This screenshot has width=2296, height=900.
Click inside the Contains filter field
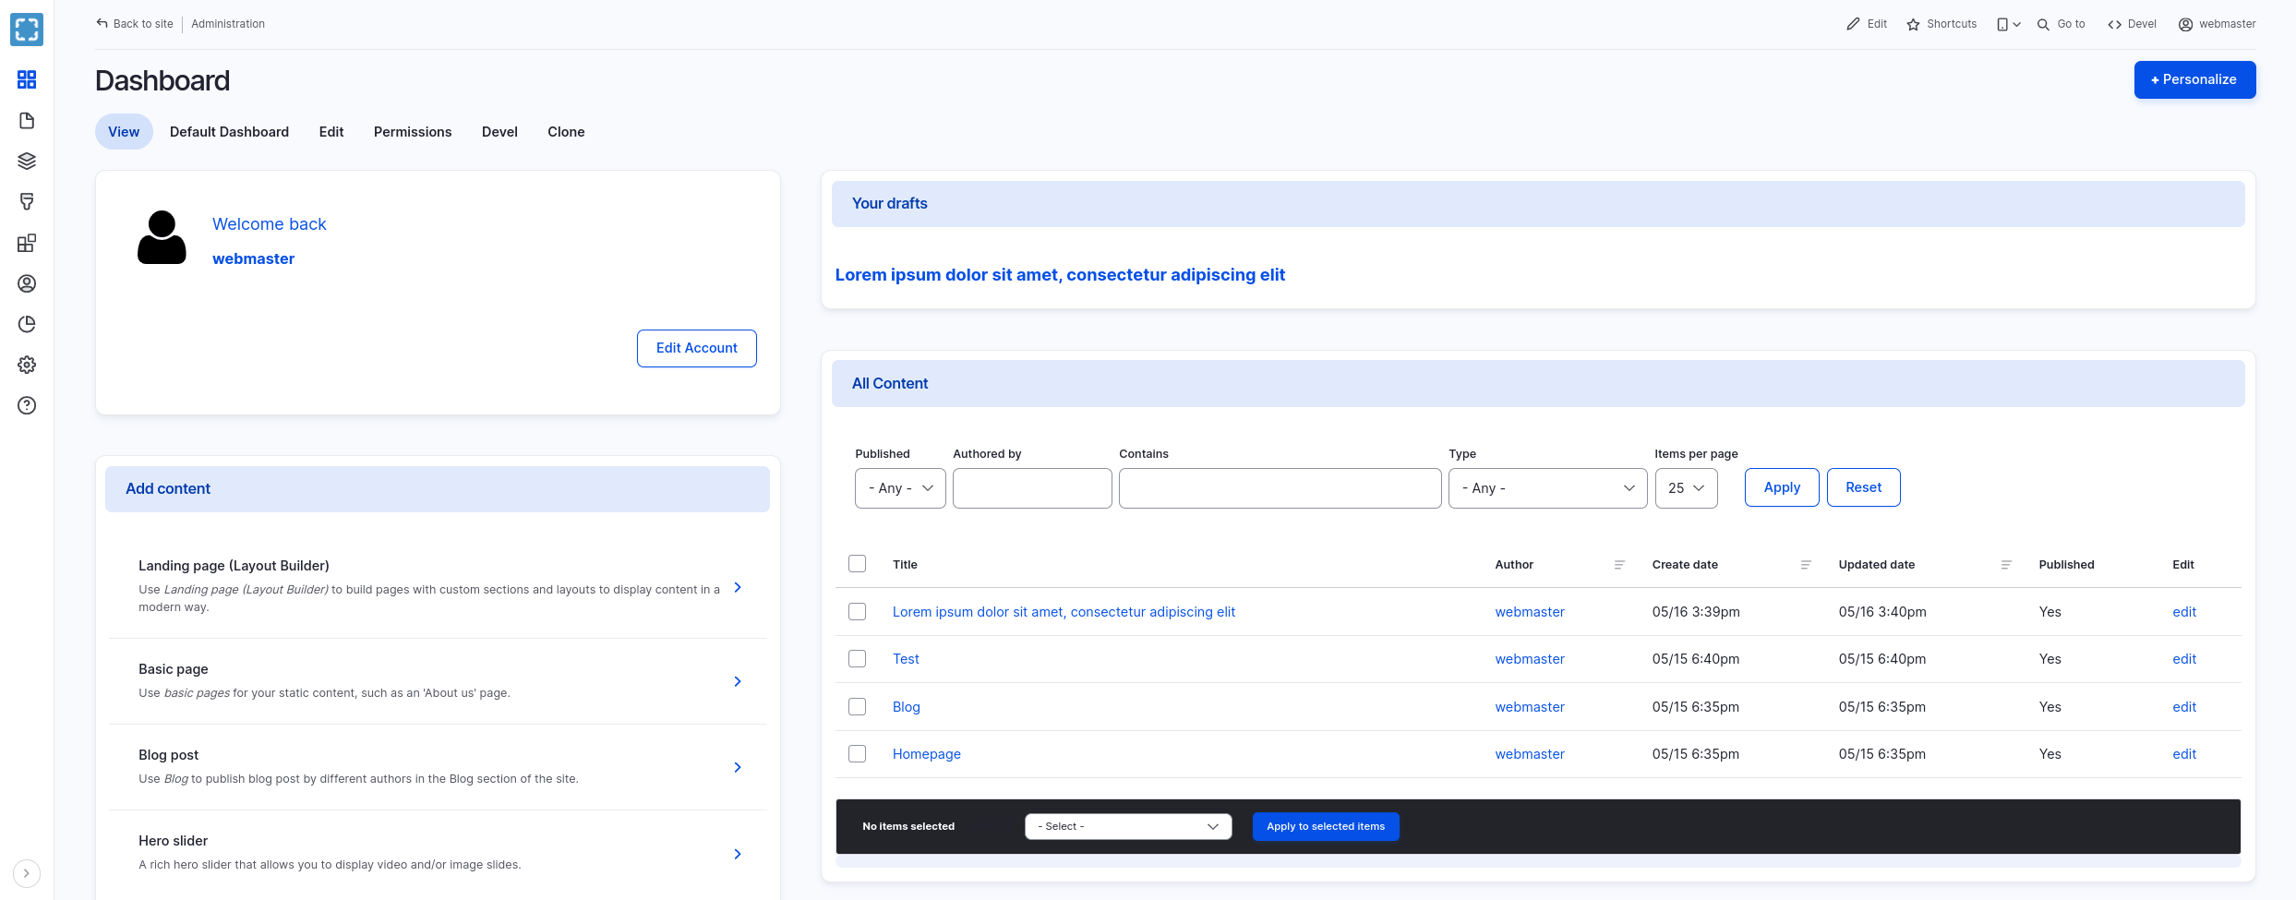pos(1279,487)
